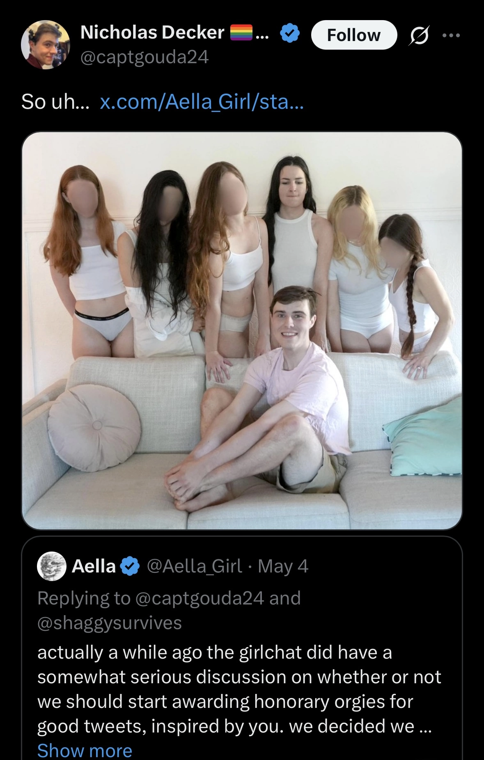The height and width of the screenshot is (760, 484).
Task: Tap Aella's round profile avatar
Action: tap(52, 566)
